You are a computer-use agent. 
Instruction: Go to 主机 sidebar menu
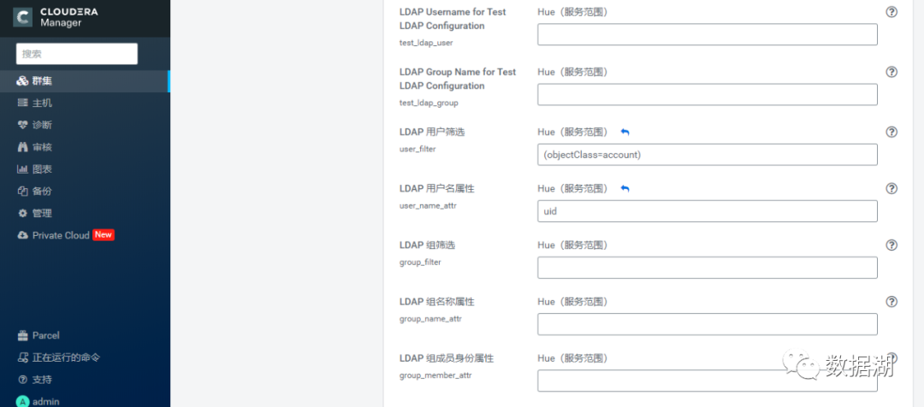pos(42,103)
